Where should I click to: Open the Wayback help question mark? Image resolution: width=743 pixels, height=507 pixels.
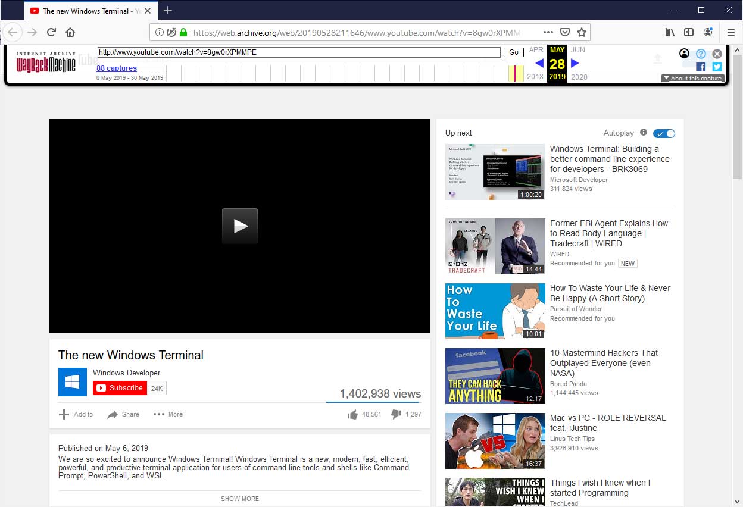[701, 54]
